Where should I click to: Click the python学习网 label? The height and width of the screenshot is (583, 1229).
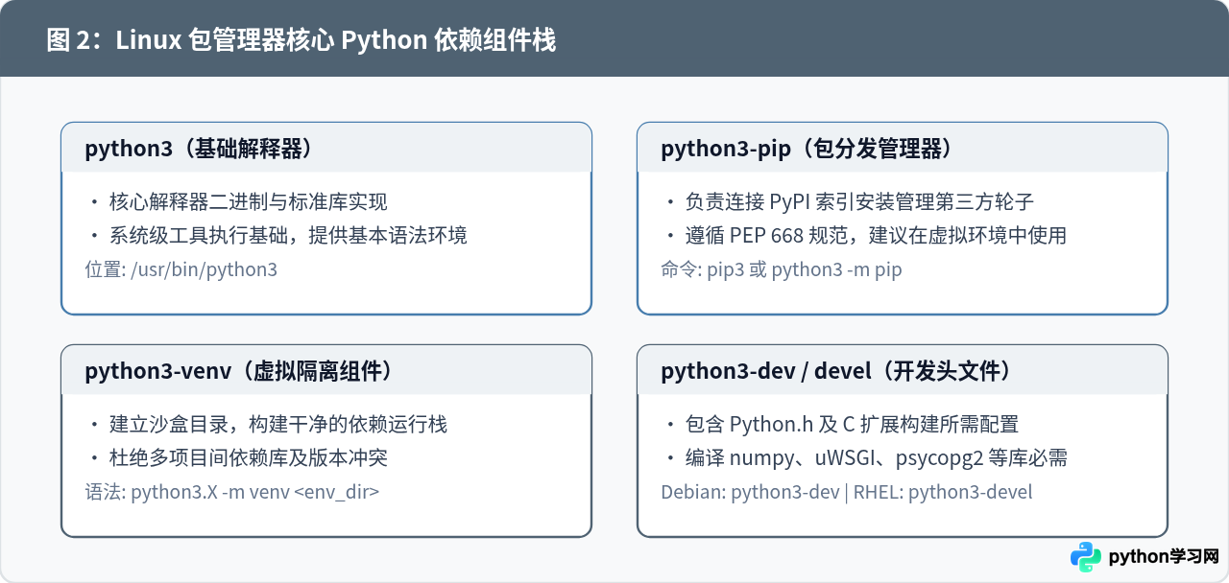tap(1164, 557)
